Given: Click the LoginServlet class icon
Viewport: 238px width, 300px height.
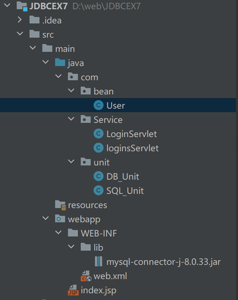Looking at the screenshot, I should [98, 134].
